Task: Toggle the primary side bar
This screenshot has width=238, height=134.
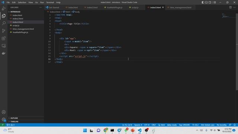Action: click(203, 2)
